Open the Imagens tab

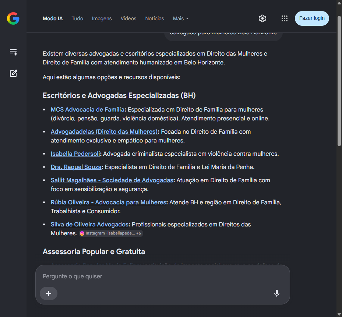click(102, 18)
